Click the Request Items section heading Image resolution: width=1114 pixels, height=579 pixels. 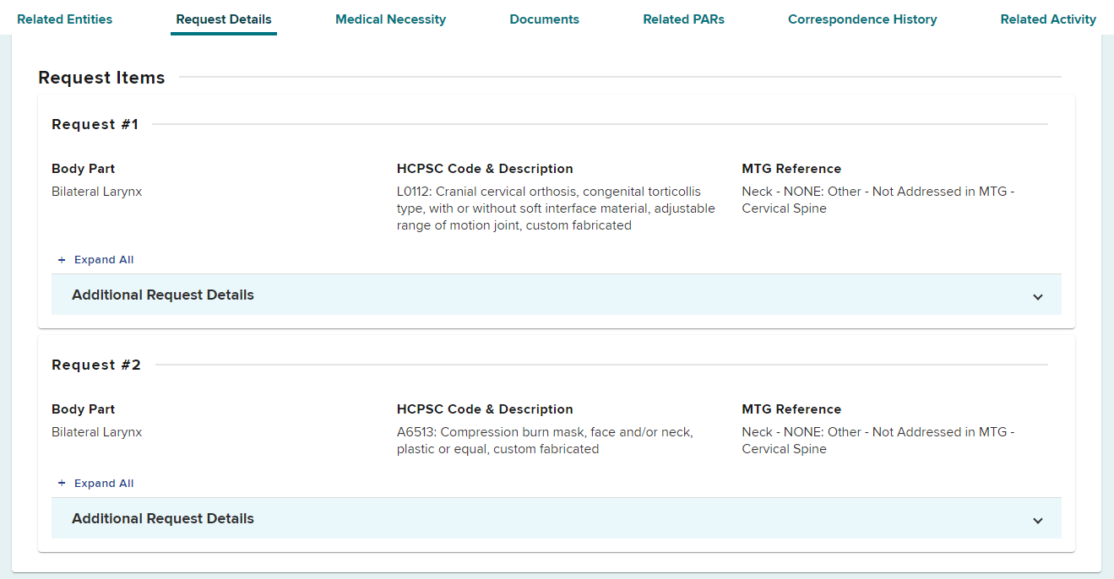[101, 78]
